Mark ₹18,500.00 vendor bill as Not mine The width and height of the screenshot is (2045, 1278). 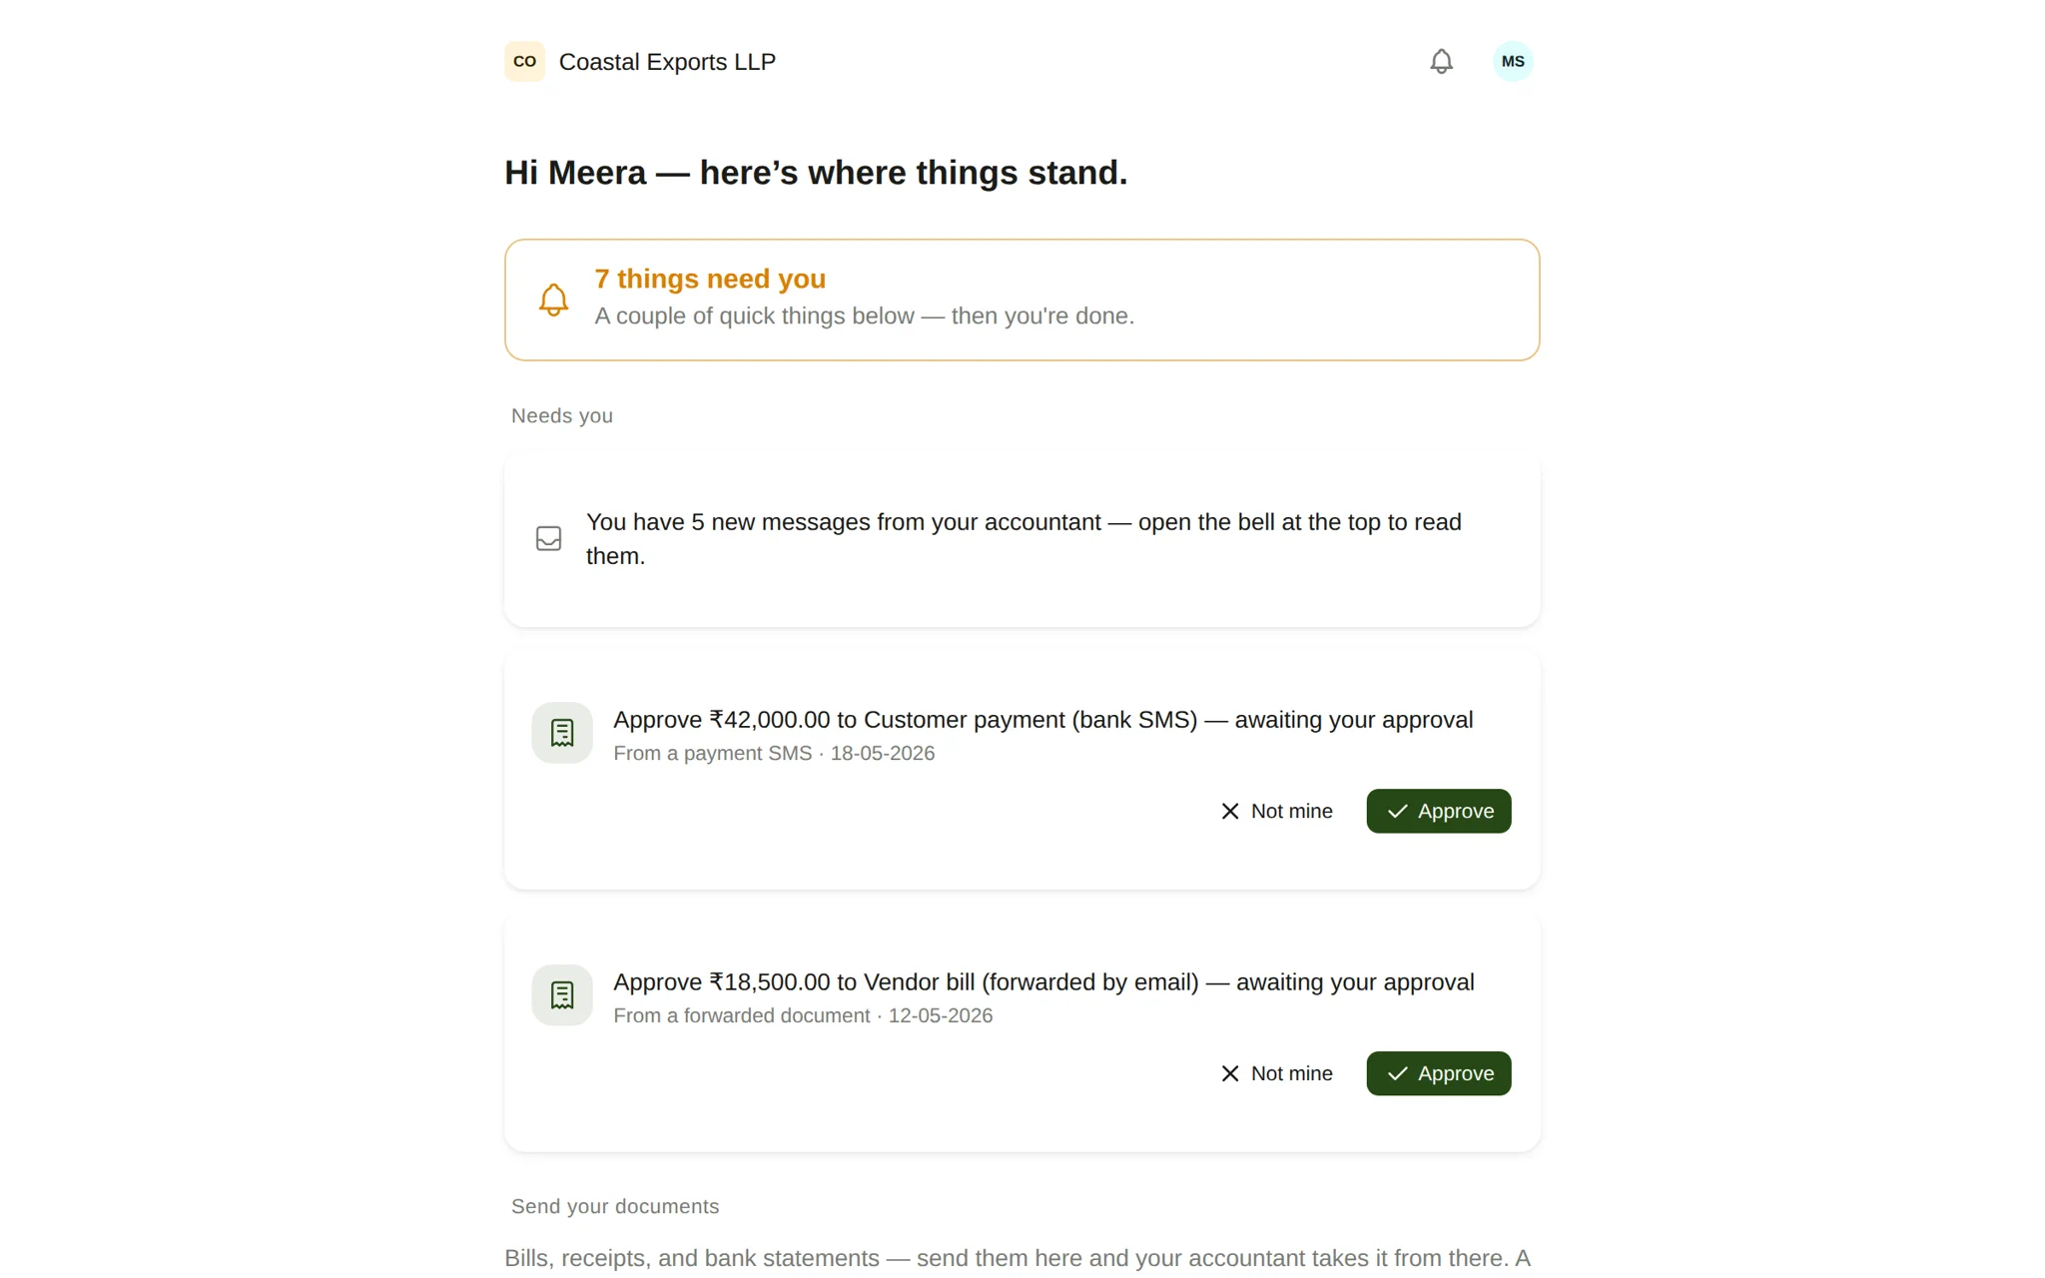1276,1073
